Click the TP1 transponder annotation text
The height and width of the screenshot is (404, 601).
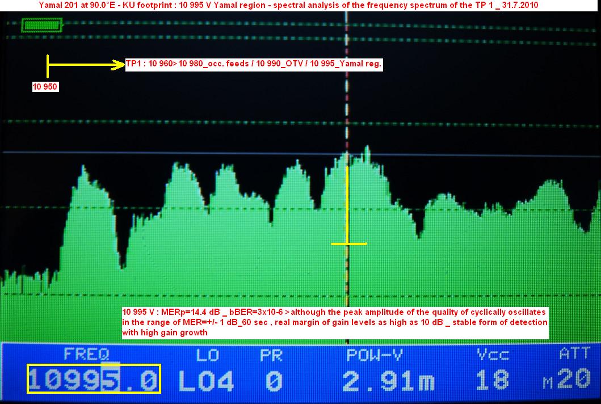click(x=254, y=65)
